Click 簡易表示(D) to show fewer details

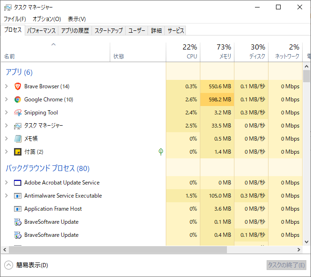32,265
